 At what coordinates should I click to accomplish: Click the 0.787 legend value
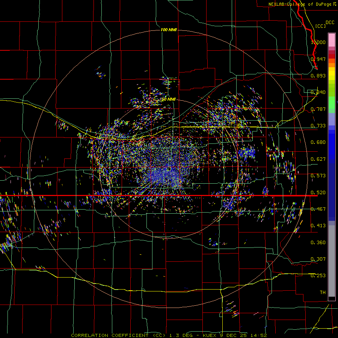(x=318, y=109)
